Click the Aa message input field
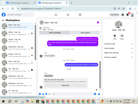The image size is (138, 104). (x=74, y=94)
